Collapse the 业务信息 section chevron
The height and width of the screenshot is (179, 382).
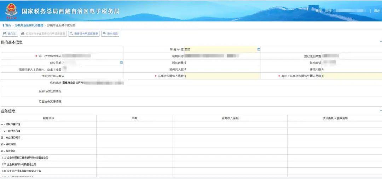point(380,111)
